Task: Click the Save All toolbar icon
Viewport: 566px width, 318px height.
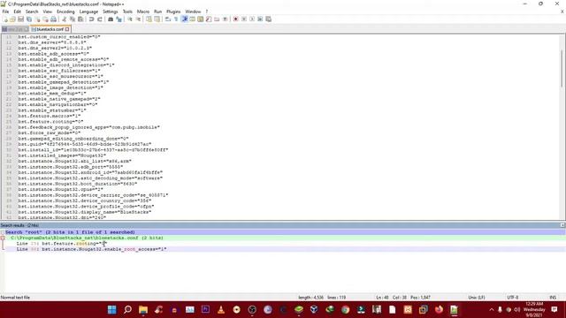Action: pyautogui.click(x=29, y=19)
